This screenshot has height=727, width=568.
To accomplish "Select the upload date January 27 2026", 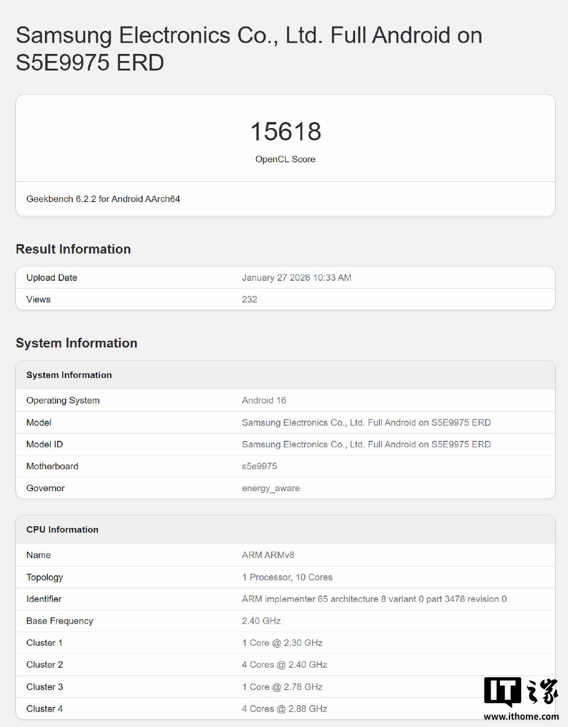I will [x=296, y=278].
